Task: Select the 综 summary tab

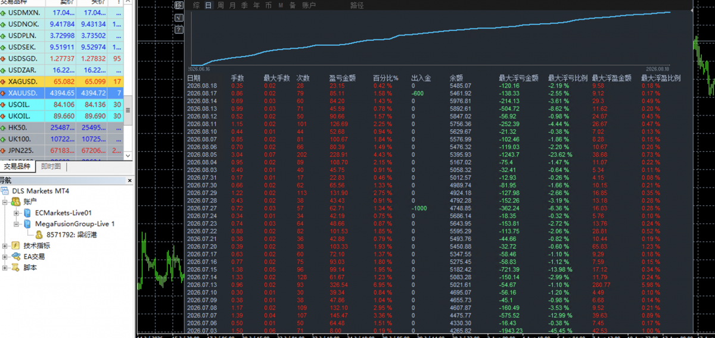Action: click(196, 5)
